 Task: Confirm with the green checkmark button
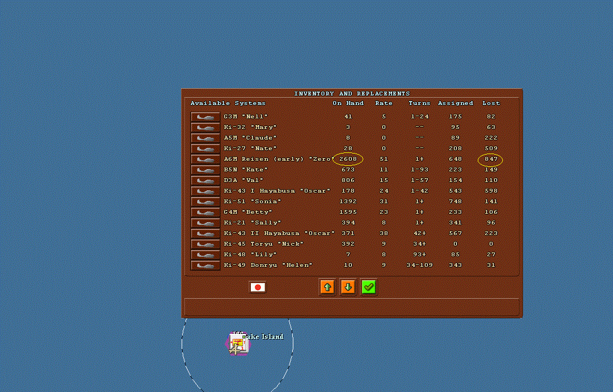point(369,287)
